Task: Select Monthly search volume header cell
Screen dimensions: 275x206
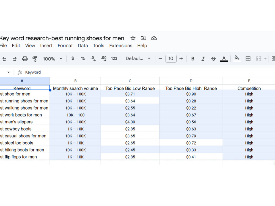Action: (x=75, y=88)
